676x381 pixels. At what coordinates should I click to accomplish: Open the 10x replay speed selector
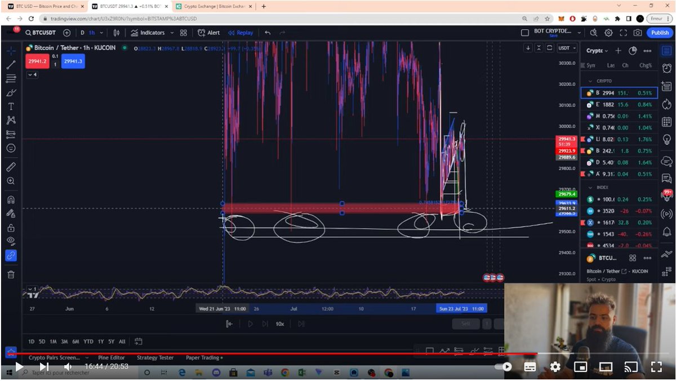(280, 324)
